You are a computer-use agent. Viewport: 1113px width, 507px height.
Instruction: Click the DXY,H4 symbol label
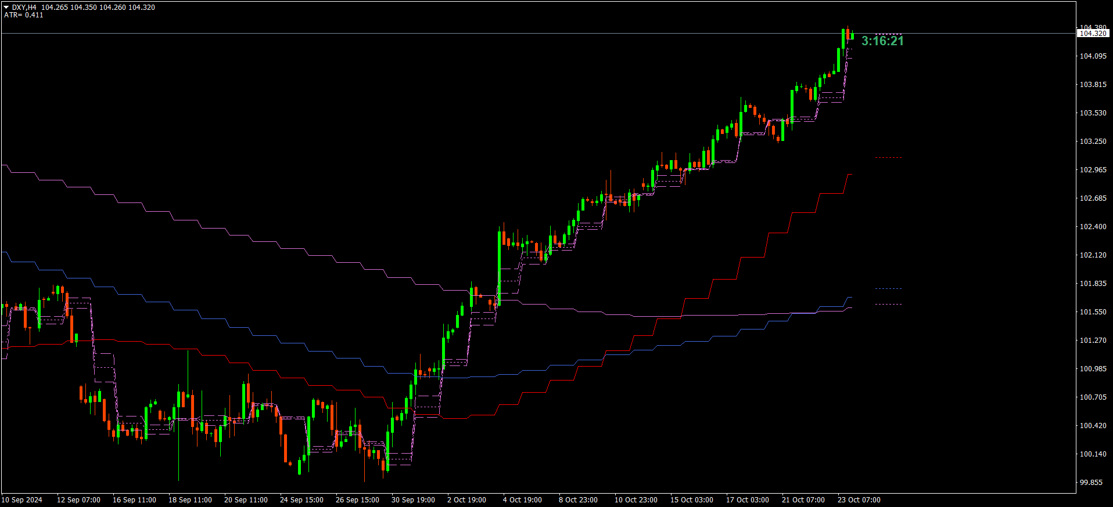click(x=24, y=8)
